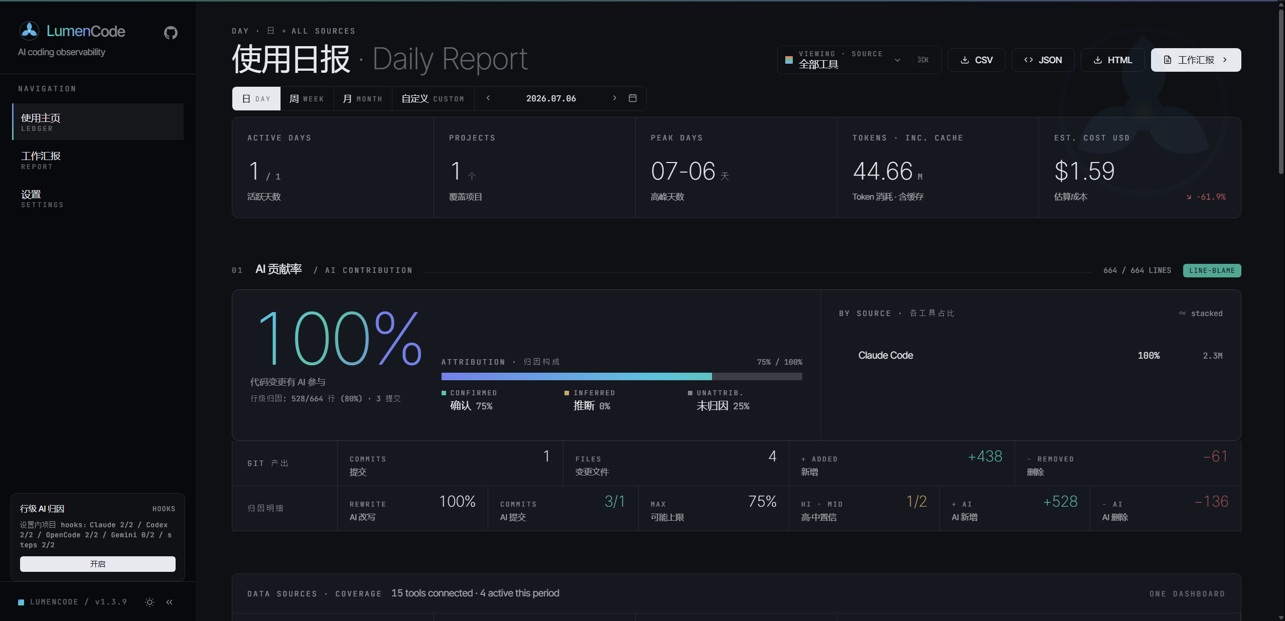Select 使用主页 LEDGER in navigation

pyautogui.click(x=98, y=122)
